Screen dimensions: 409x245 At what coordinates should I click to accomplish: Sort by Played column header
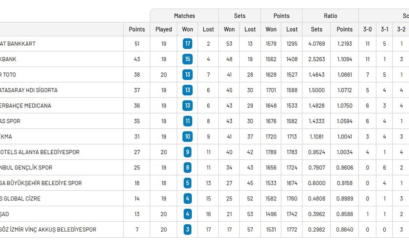[x=164, y=29]
